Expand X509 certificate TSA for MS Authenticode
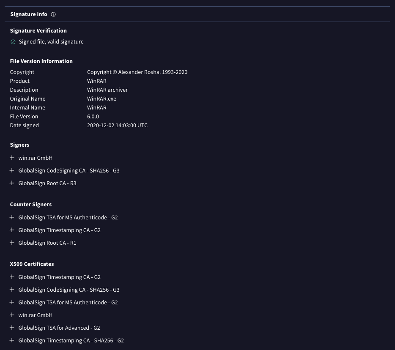 (12, 302)
